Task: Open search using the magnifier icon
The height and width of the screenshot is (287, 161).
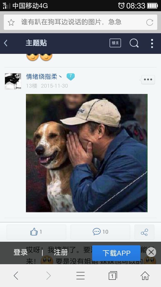Action: tap(134, 43)
